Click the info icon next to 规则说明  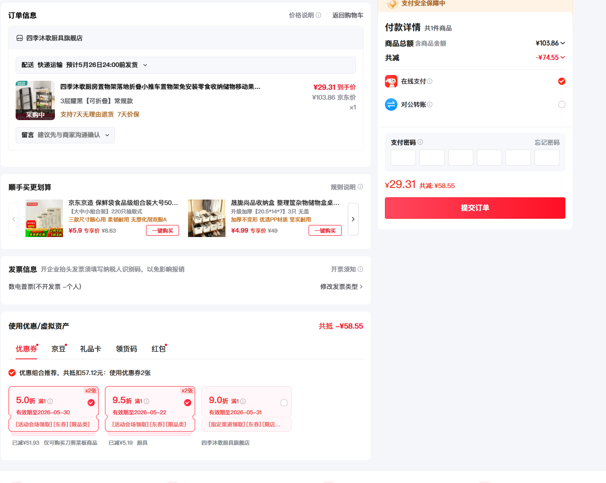(x=360, y=187)
